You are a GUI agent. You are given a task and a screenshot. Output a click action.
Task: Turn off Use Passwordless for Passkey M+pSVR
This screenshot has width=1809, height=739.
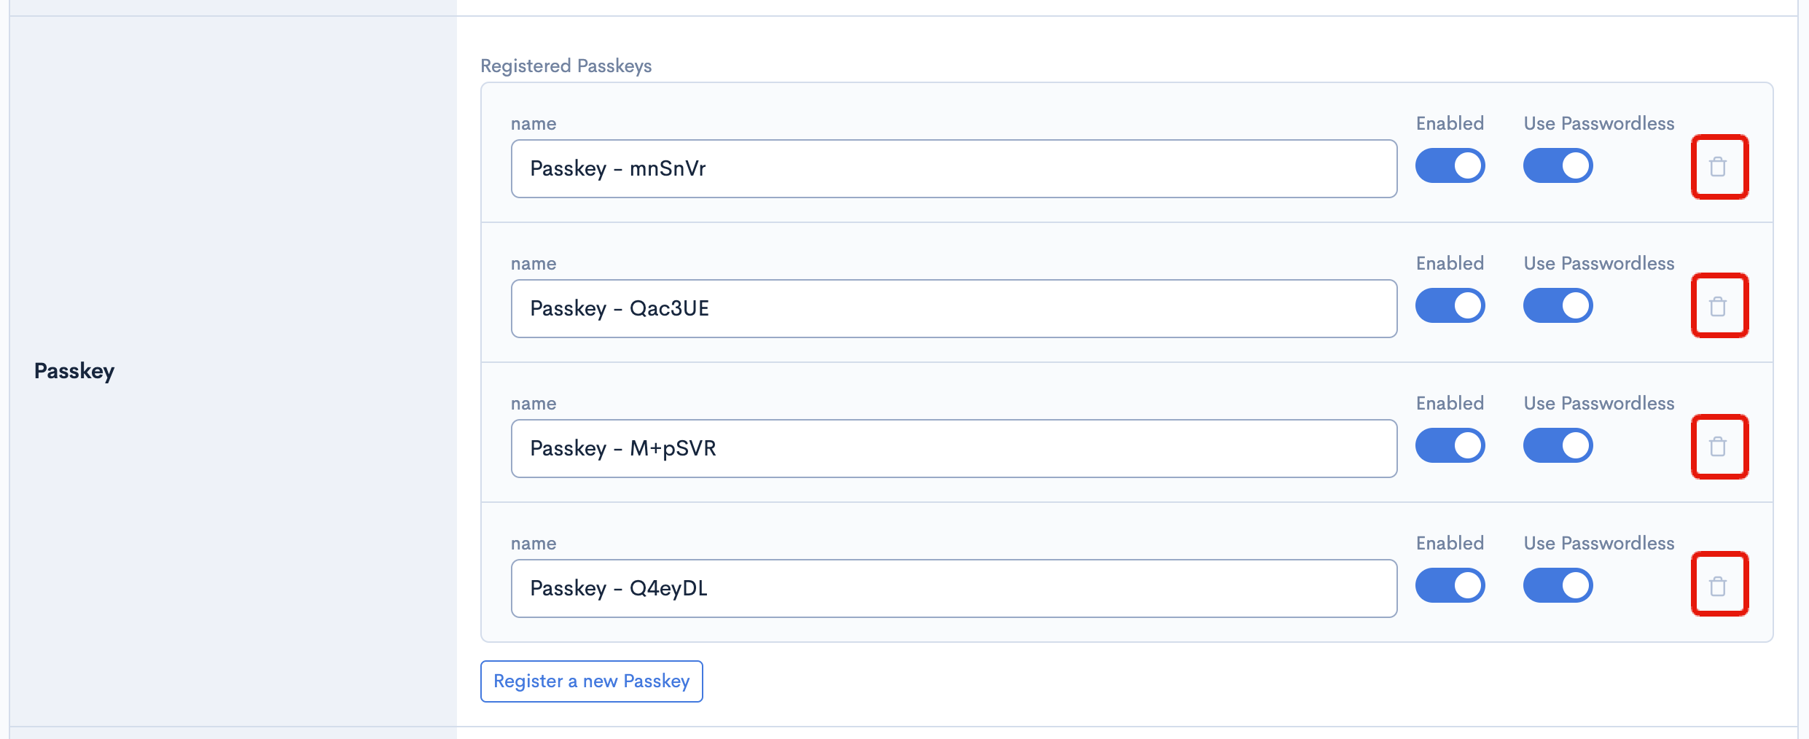tap(1558, 446)
